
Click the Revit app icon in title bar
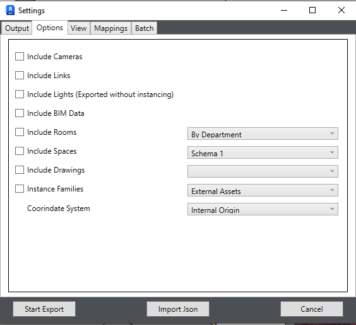(x=10, y=11)
